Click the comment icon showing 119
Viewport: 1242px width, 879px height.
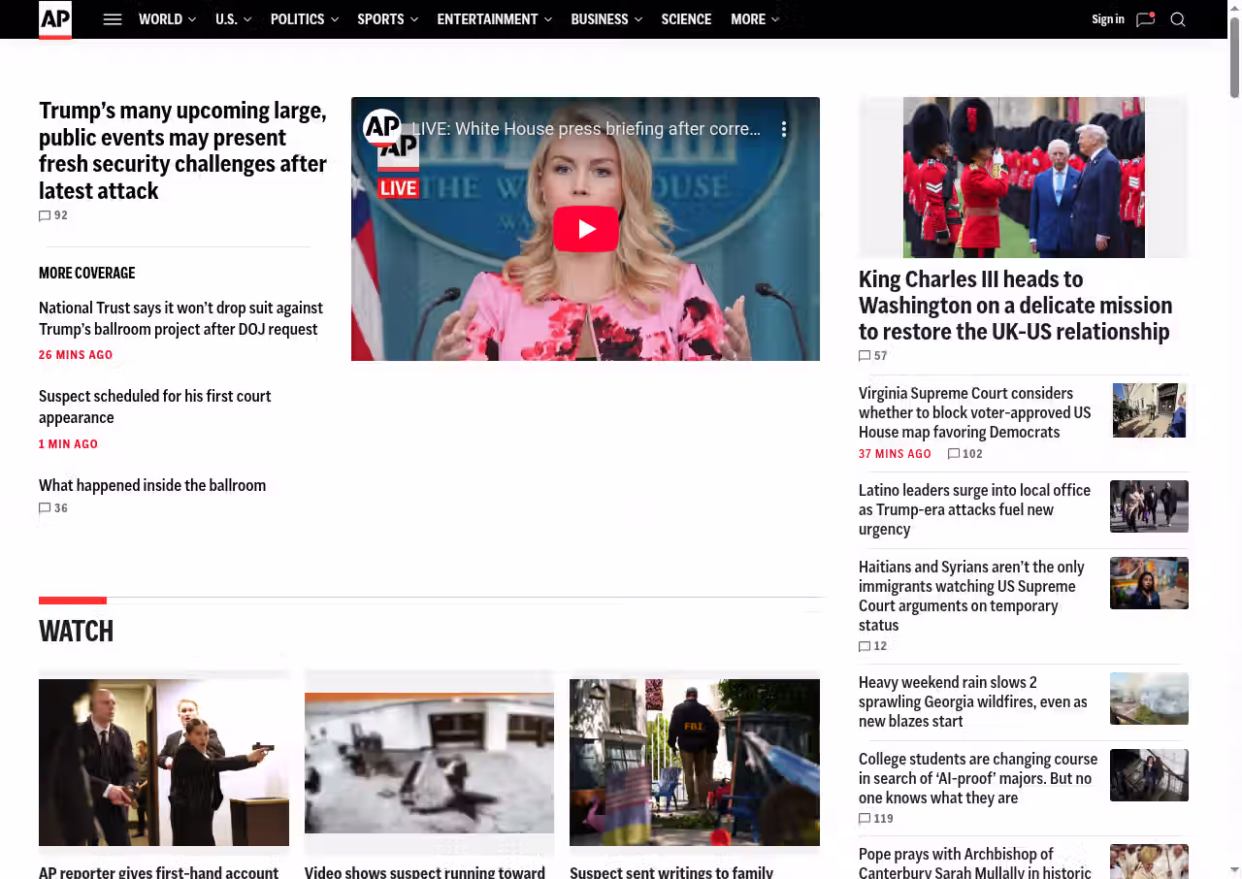click(x=865, y=819)
